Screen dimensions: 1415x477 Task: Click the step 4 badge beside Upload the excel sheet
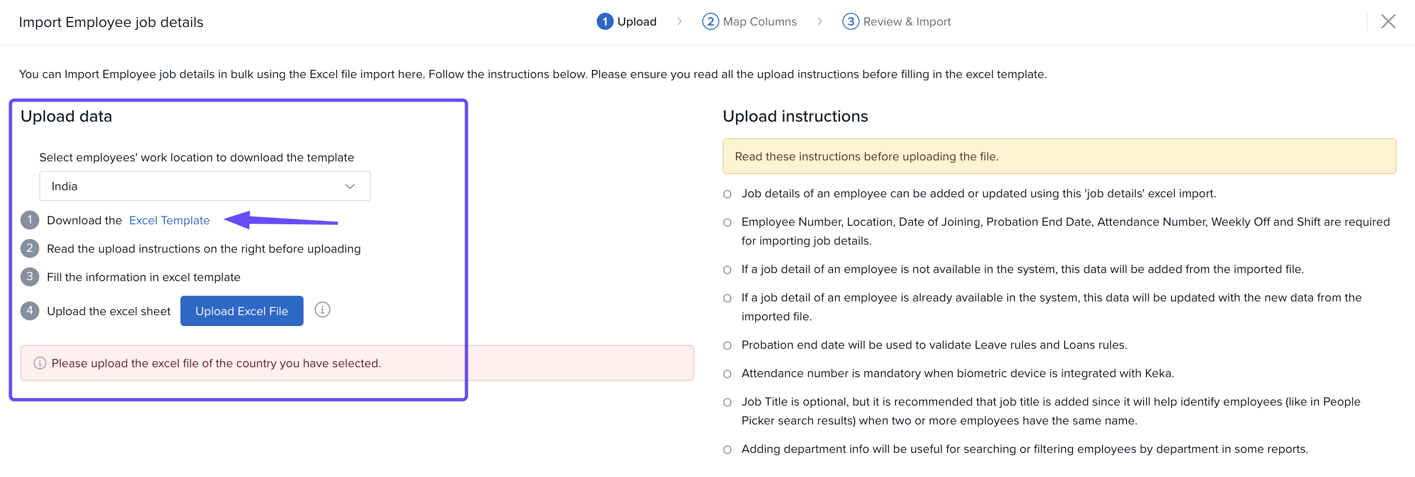tap(30, 311)
